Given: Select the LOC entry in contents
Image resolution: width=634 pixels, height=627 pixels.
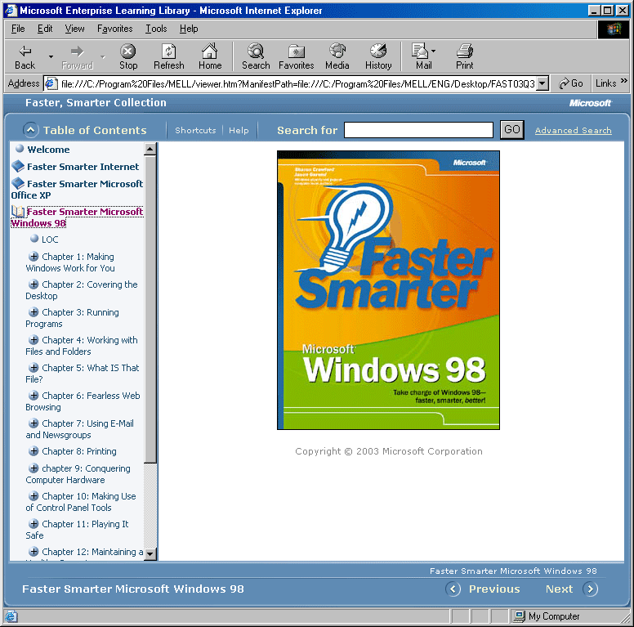Looking at the screenshot, I should 50,240.
